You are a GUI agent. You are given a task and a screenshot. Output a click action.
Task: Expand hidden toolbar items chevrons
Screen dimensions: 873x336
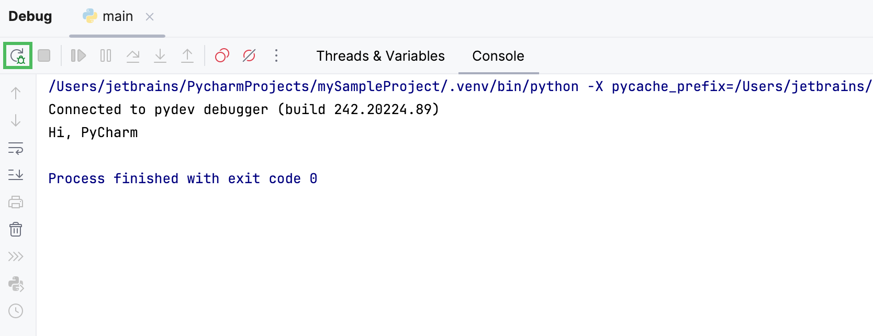coord(16,256)
